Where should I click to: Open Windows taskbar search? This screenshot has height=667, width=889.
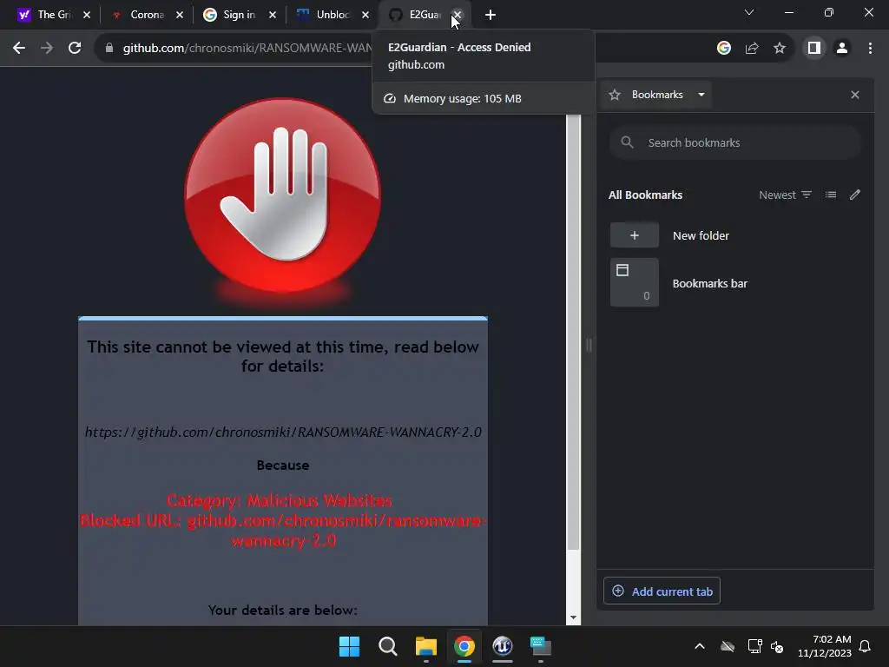[388, 646]
